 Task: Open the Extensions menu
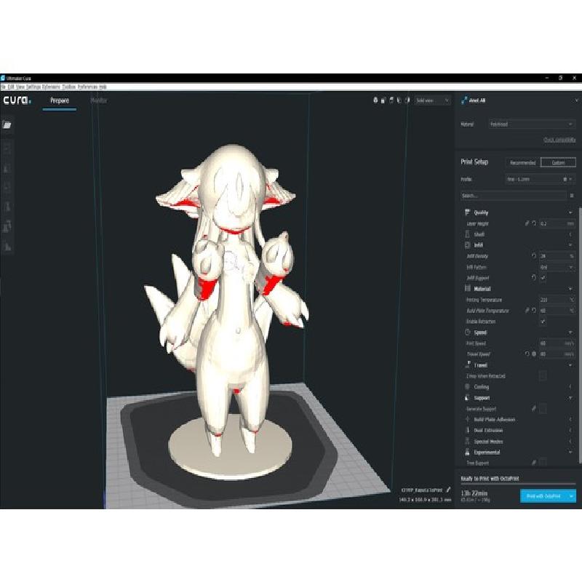[x=52, y=87]
